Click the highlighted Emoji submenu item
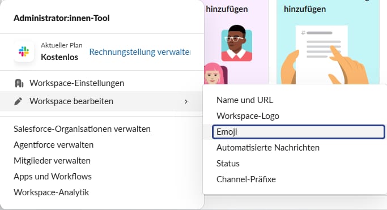The height and width of the screenshot is (210, 387). point(299,132)
